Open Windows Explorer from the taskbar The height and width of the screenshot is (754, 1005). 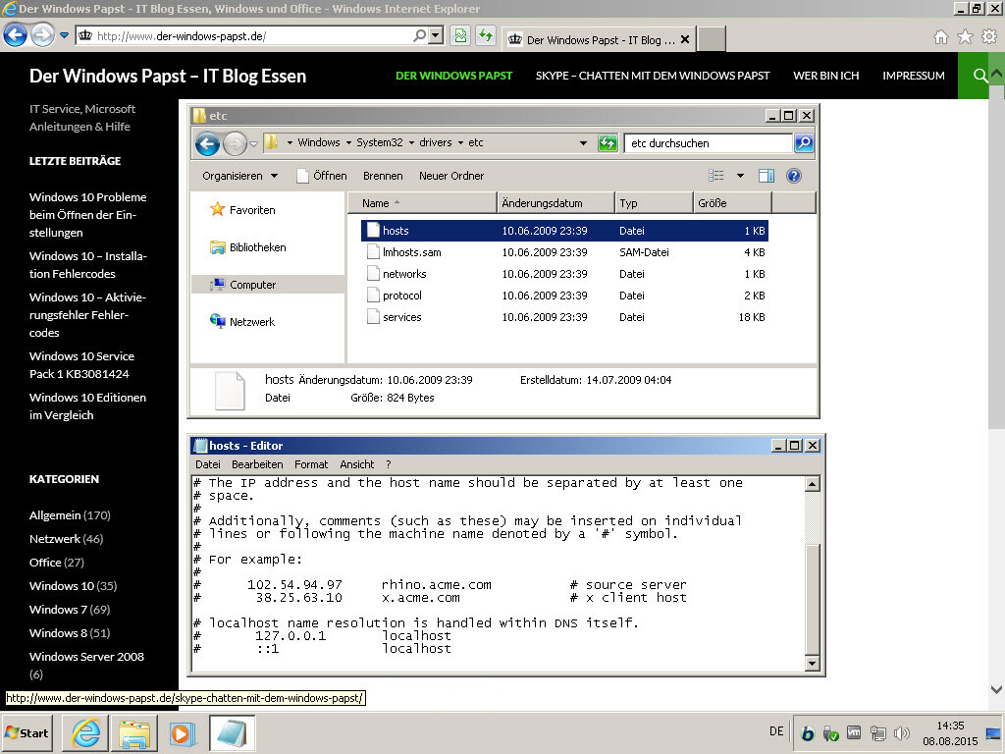(x=132, y=733)
